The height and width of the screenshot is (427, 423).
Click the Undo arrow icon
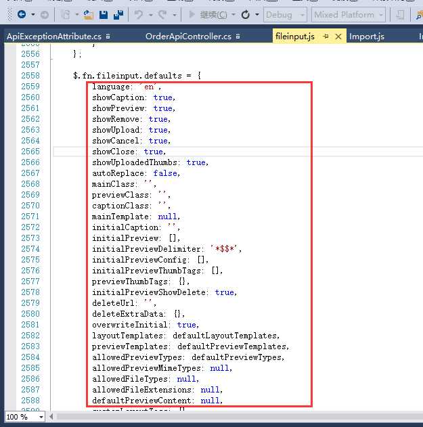tap(139, 14)
